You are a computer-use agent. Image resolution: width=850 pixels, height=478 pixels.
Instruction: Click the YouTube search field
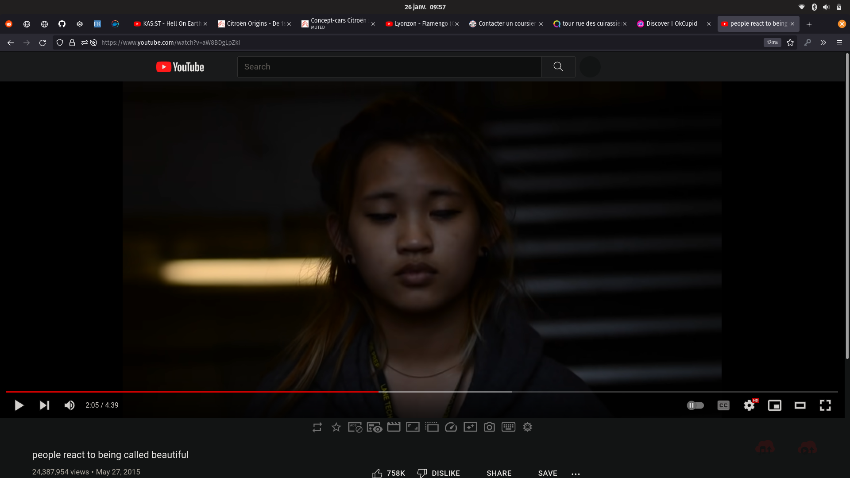click(390, 67)
